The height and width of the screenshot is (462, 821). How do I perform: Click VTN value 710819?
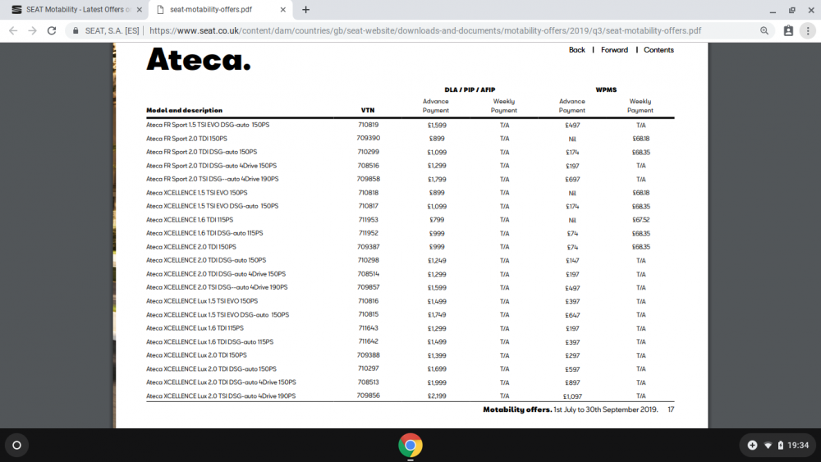369,125
